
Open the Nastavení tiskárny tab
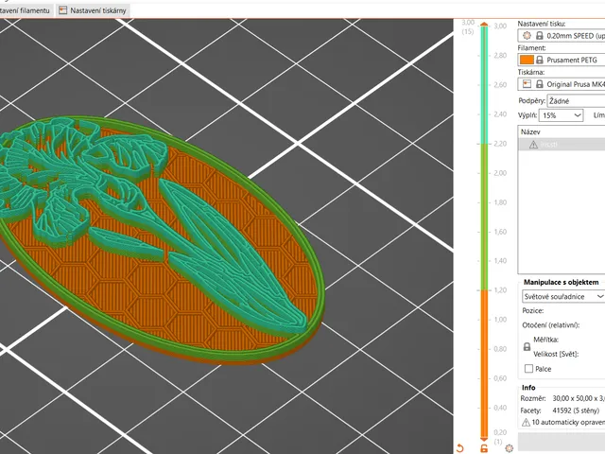click(x=93, y=10)
